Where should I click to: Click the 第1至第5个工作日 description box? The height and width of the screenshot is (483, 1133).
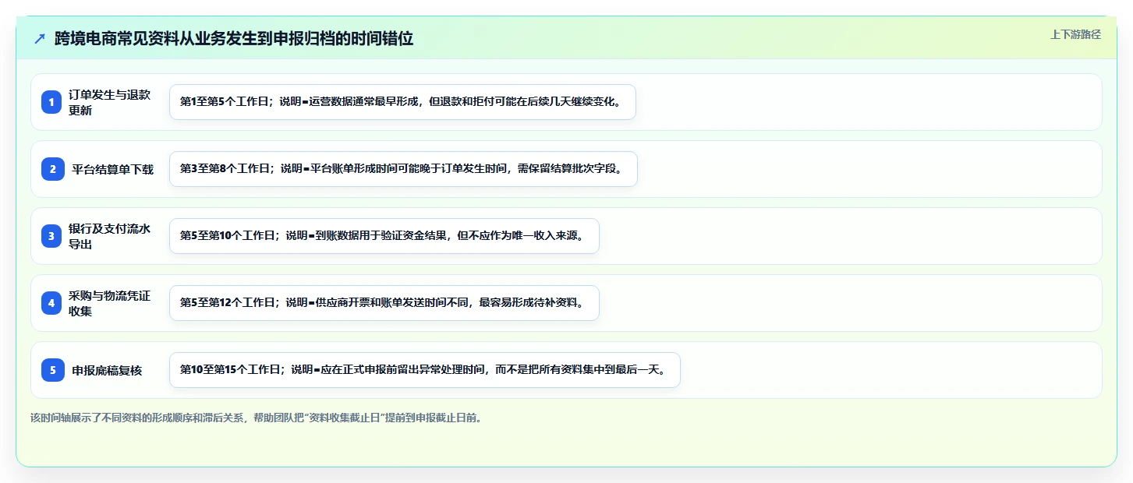coord(402,102)
